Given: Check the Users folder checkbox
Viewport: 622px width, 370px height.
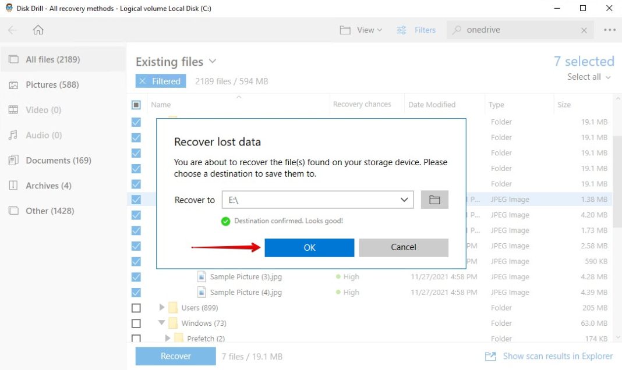Looking at the screenshot, I should click(136, 307).
